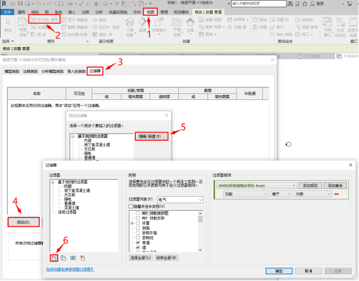359x281 pixels.
Task: Click the 视图样板 view templates tool
Action: pyautogui.click(x=23, y=27)
